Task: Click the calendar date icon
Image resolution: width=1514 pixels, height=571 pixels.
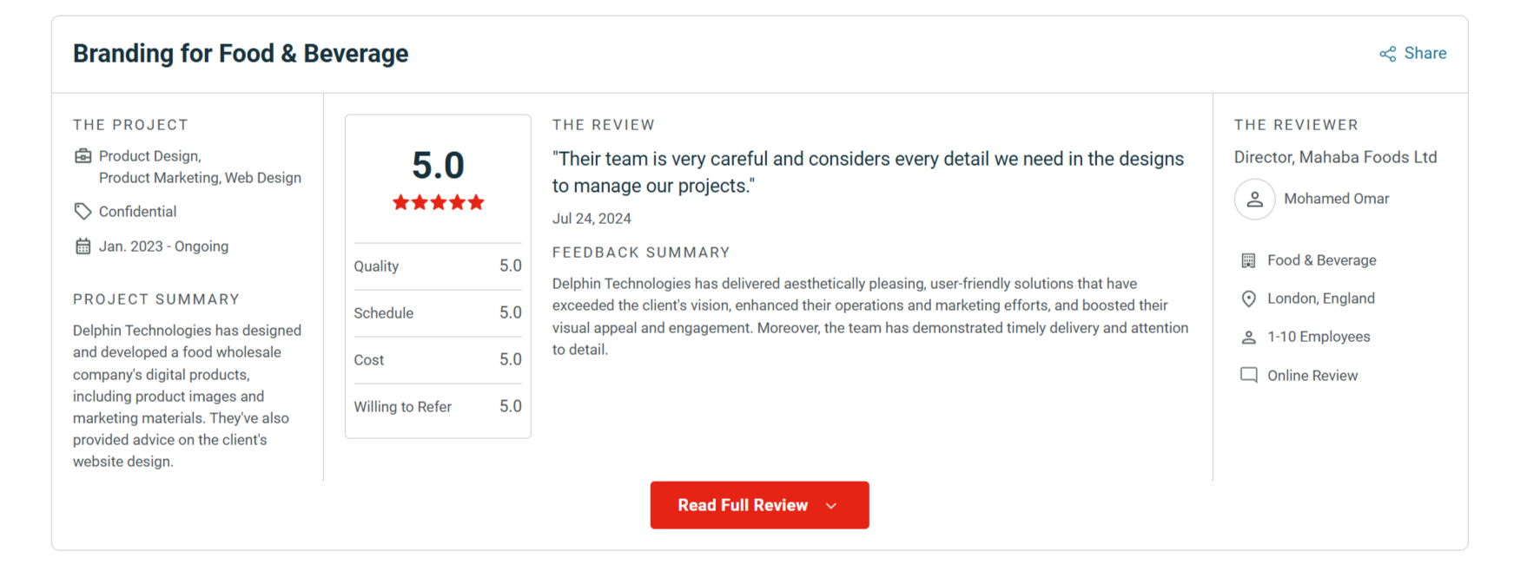Action: coord(83,246)
